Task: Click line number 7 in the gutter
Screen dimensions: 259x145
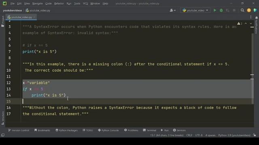Action: point(10,52)
